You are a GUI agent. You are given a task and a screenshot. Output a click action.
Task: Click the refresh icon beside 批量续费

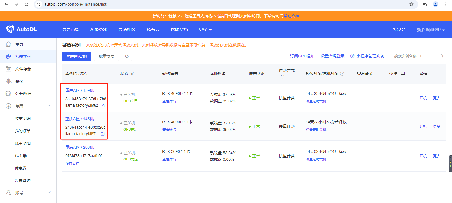pos(127,56)
